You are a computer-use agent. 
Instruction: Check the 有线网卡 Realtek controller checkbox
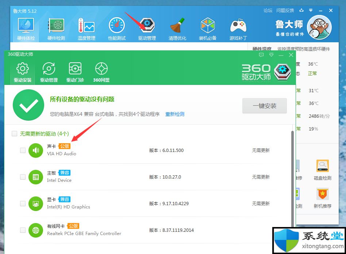[23, 230]
